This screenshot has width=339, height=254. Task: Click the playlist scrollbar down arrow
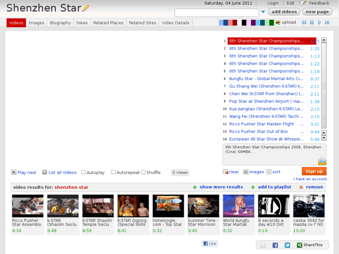pyautogui.click(x=324, y=138)
